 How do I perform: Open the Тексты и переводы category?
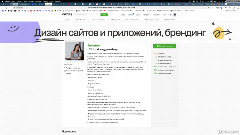(x=99, y=20)
